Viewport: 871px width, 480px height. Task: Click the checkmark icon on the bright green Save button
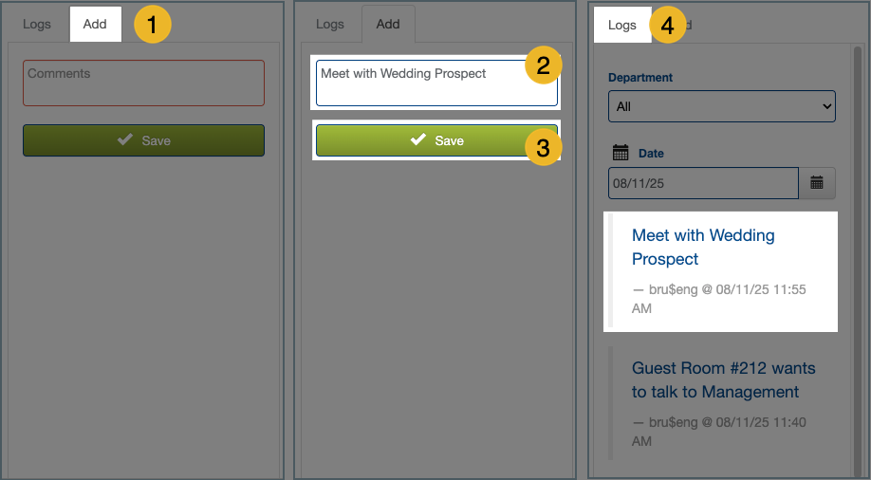[417, 139]
